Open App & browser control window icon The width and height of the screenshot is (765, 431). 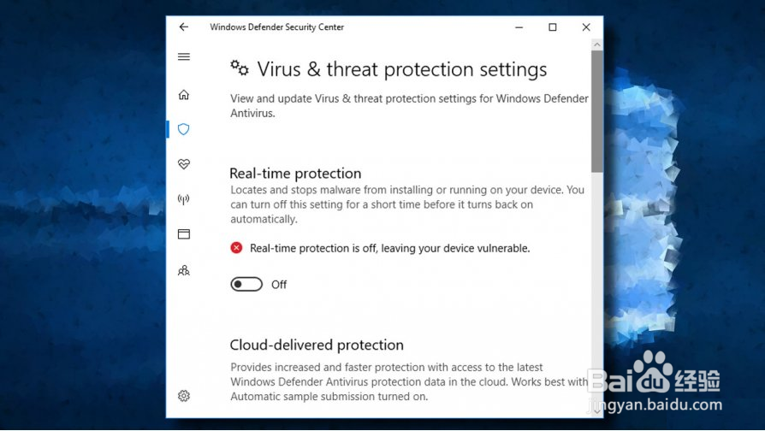point(184,234)
